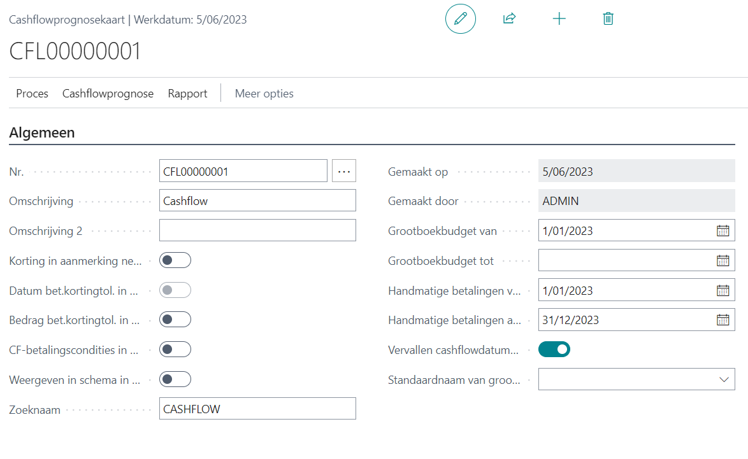Expand Standaardnaam van grootboek dropdown
Screen dimensions: 748x459
[723, 380]
